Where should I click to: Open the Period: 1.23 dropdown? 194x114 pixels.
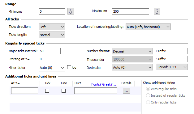tap(172, 67)
